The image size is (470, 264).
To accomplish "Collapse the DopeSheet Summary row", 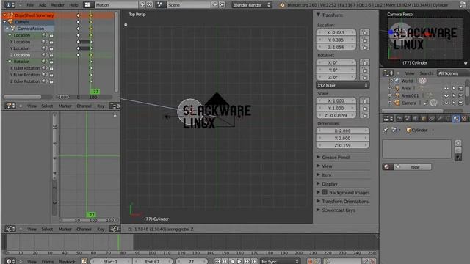I will point(5,15).
